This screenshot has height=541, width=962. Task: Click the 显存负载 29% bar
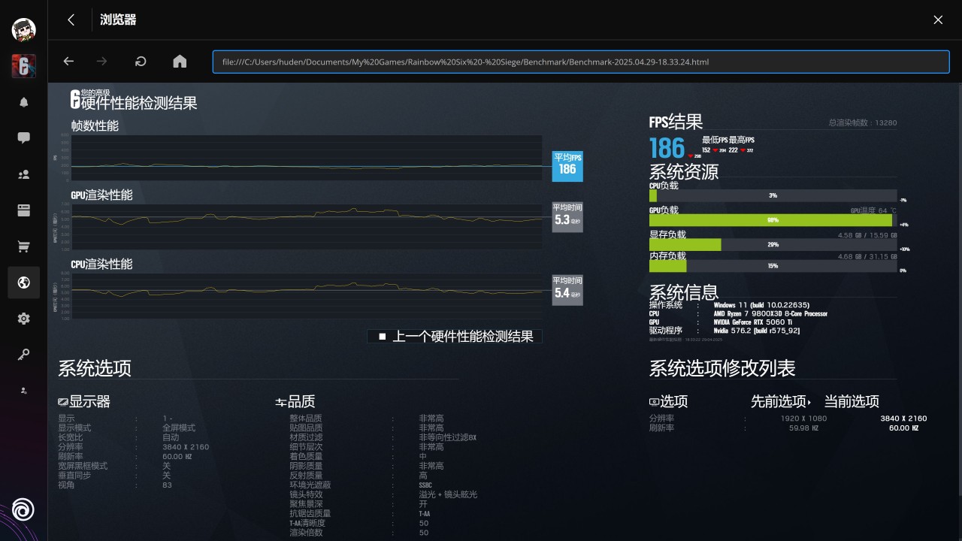point(773,245)
